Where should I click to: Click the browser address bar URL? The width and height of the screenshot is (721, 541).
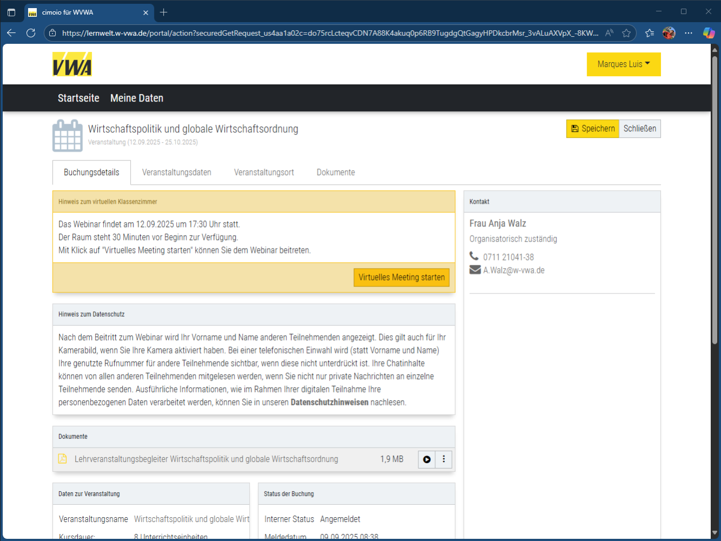coord(330,33)
